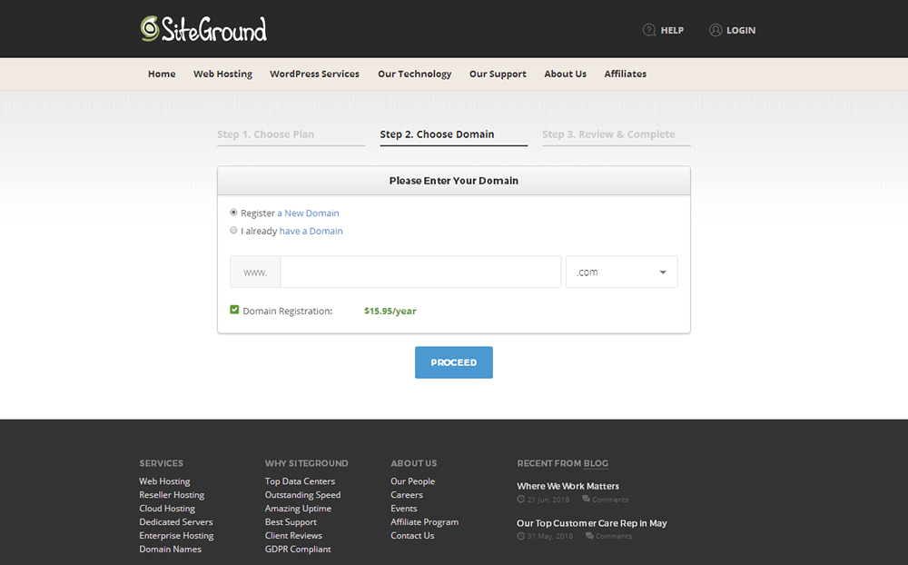Open the About Us menu
Image resolution: width=908 pixels, height=565 pixels.
tap(565, 74)
